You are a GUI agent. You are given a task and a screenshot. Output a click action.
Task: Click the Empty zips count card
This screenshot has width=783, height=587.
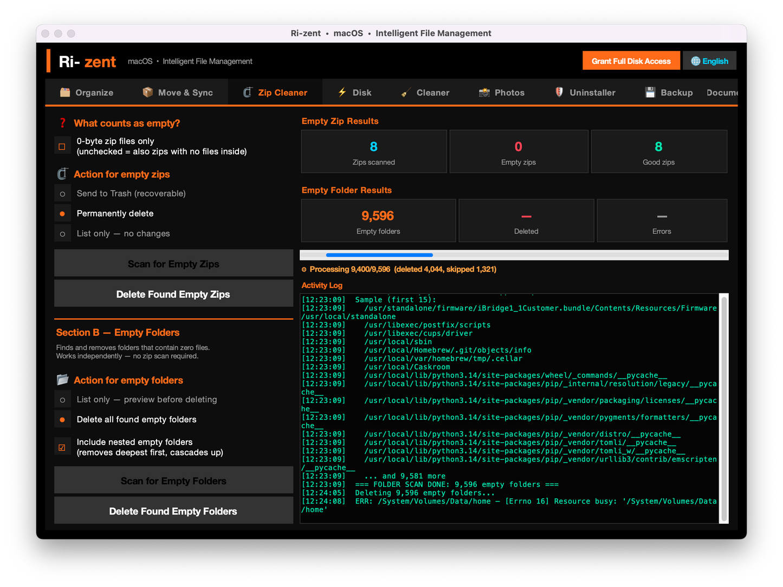coord(519,152)
